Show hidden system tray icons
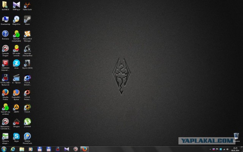 210,149
